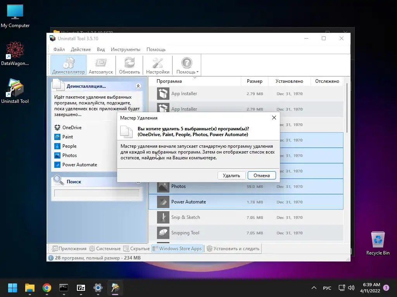Image resolution: width=397 pixels, height=297 pixels.
Task: Expand the system tray hidden icons chevron
Action: pos(314,288)
